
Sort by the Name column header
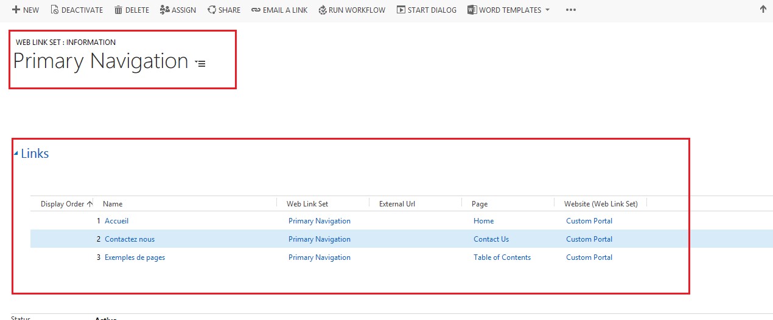(113, 204)
